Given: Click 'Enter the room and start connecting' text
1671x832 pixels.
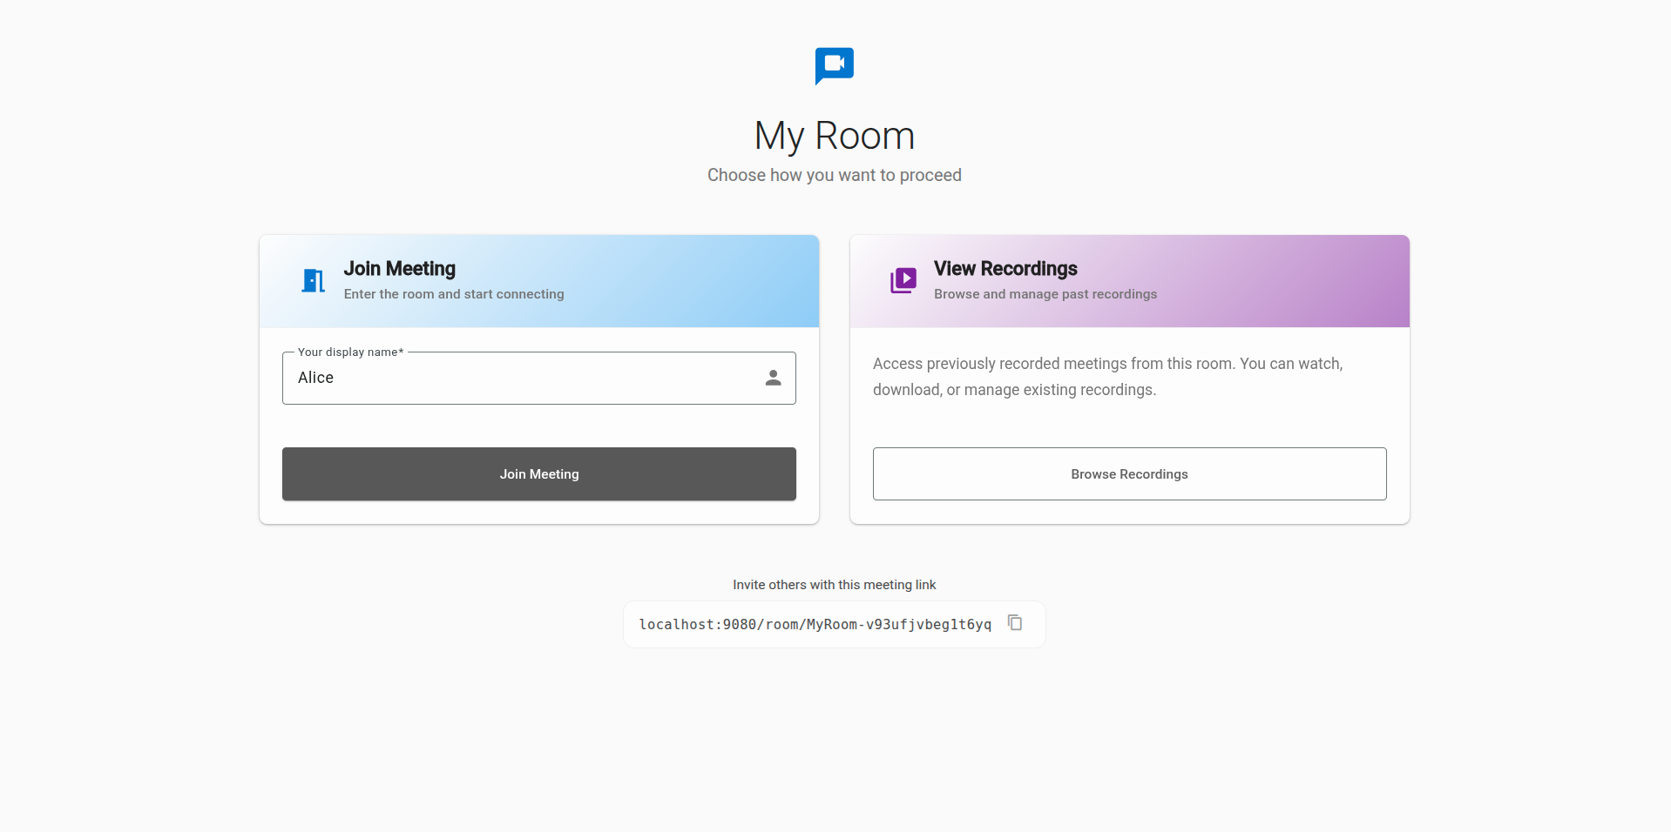Looking at the screenshot, I should [454, 294].
